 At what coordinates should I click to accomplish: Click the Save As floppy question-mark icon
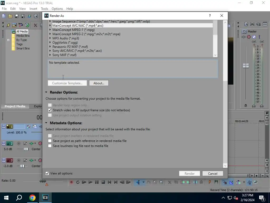[x=23, y=16]
